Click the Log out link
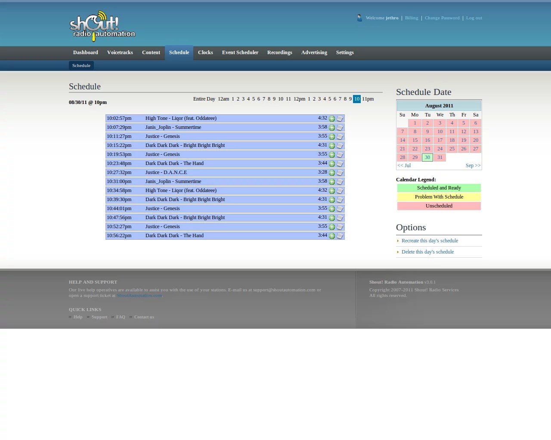This screenshot has width=551, height=440. pyautogui.click(x=474, y=18)
